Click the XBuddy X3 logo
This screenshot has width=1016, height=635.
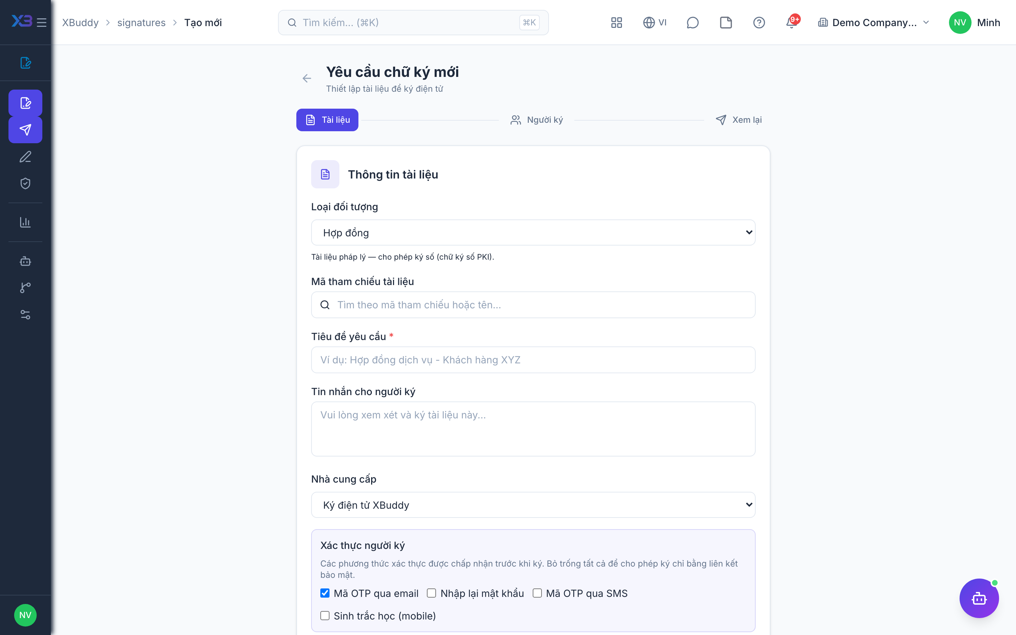22,22
